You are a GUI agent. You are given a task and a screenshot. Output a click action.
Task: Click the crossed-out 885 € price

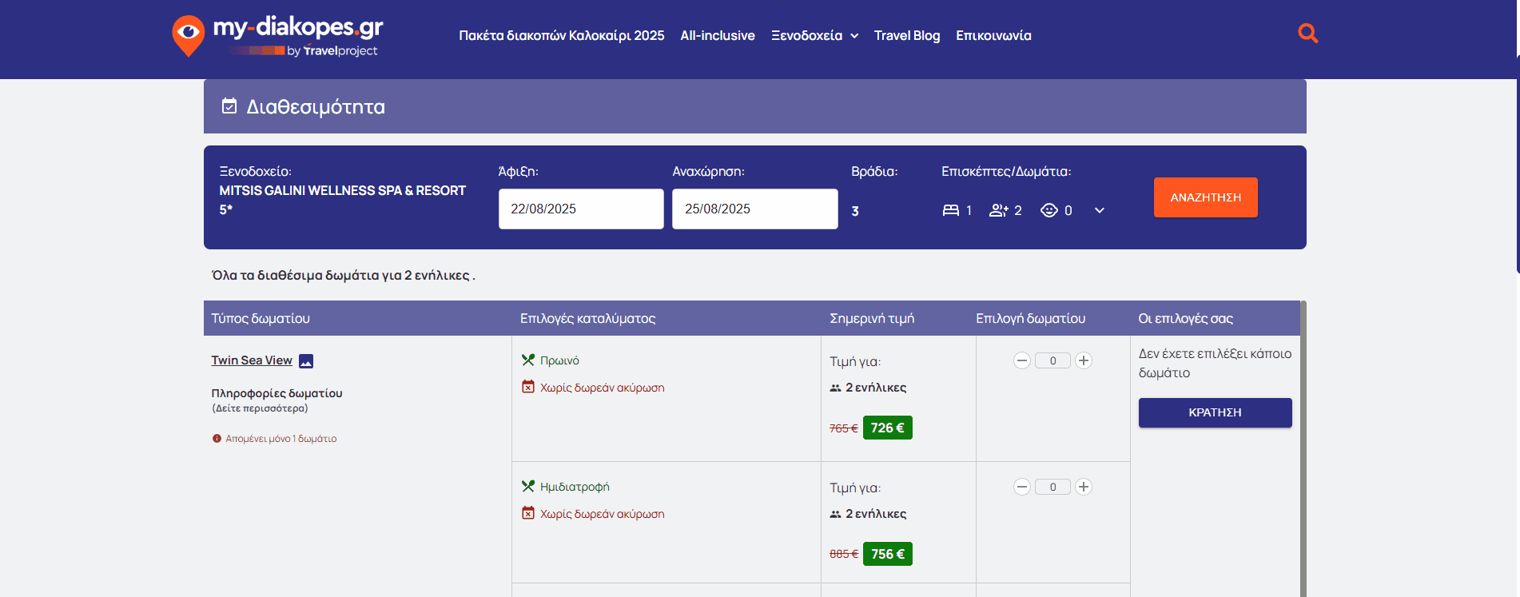pos(843,554)
